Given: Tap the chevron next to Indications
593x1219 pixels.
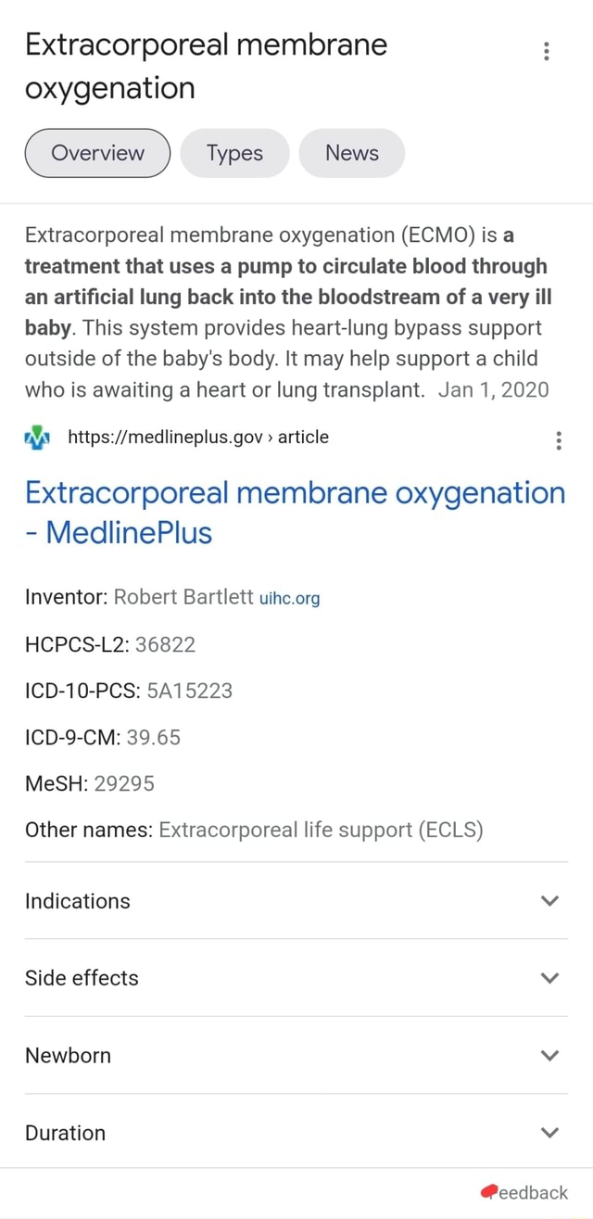Looking at the screenshot, I should [x=549, y=900].
